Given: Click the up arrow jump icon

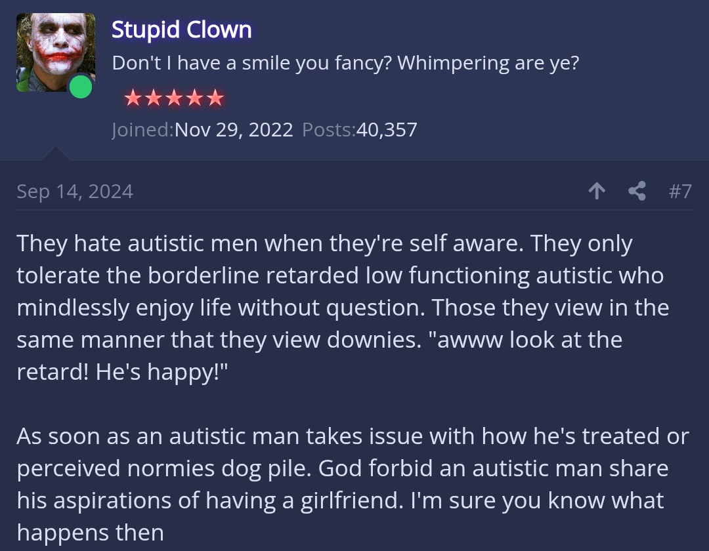Looking at the screenshot, I should point(597,191).
